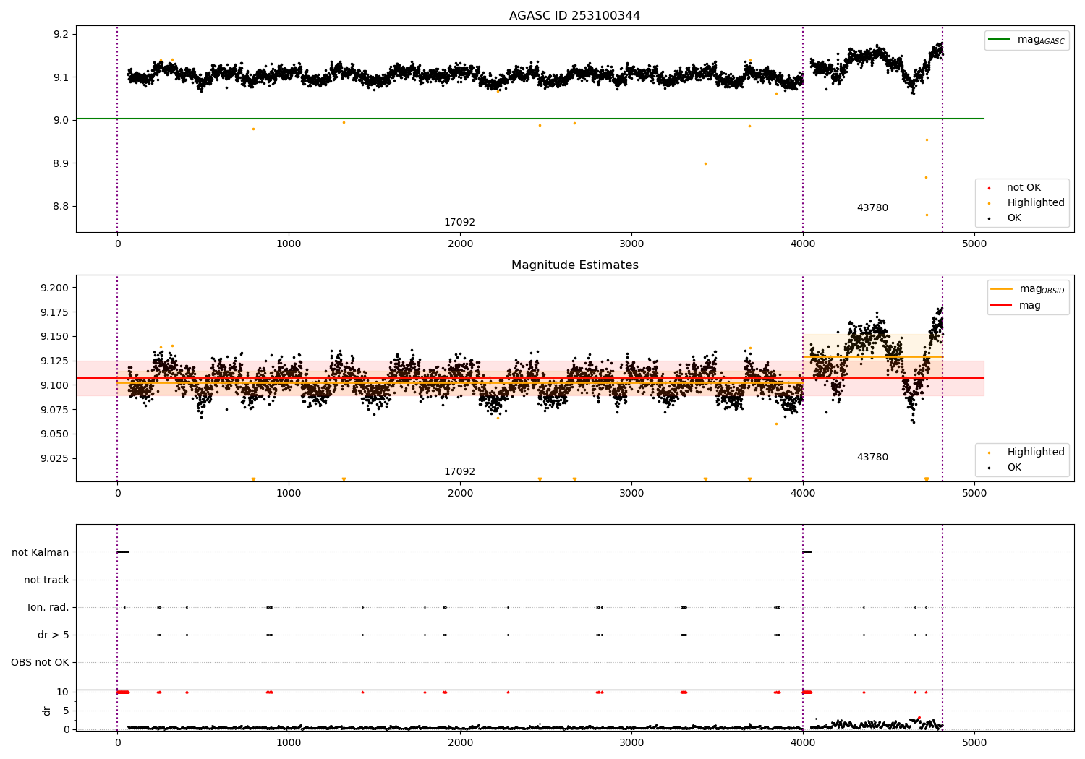This screenshot has height=759, width=1085.
Task: Click the 'not Kalman' row label
Action: coord(41,553)
